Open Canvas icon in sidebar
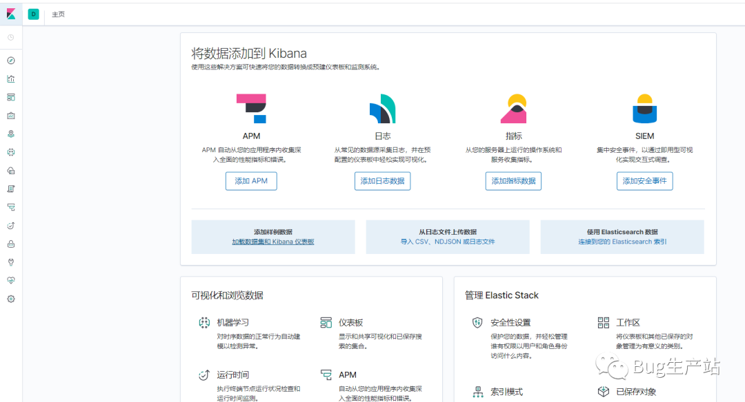 click(11, 116)
